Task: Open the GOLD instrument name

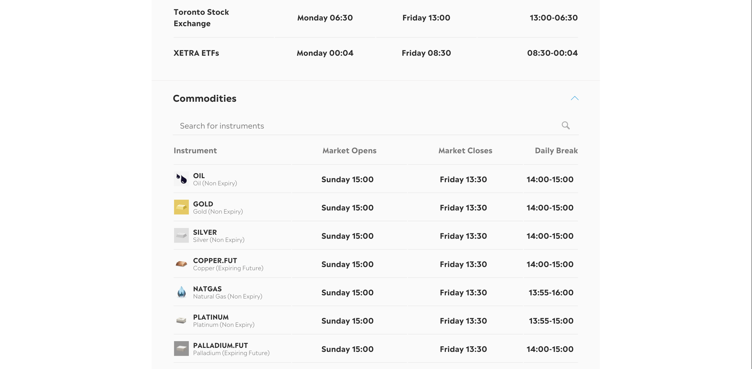Action: (x=203, y=204)
